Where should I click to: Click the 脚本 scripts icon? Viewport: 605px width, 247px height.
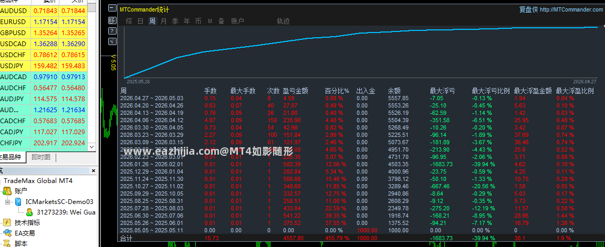(x=7, y=243)
